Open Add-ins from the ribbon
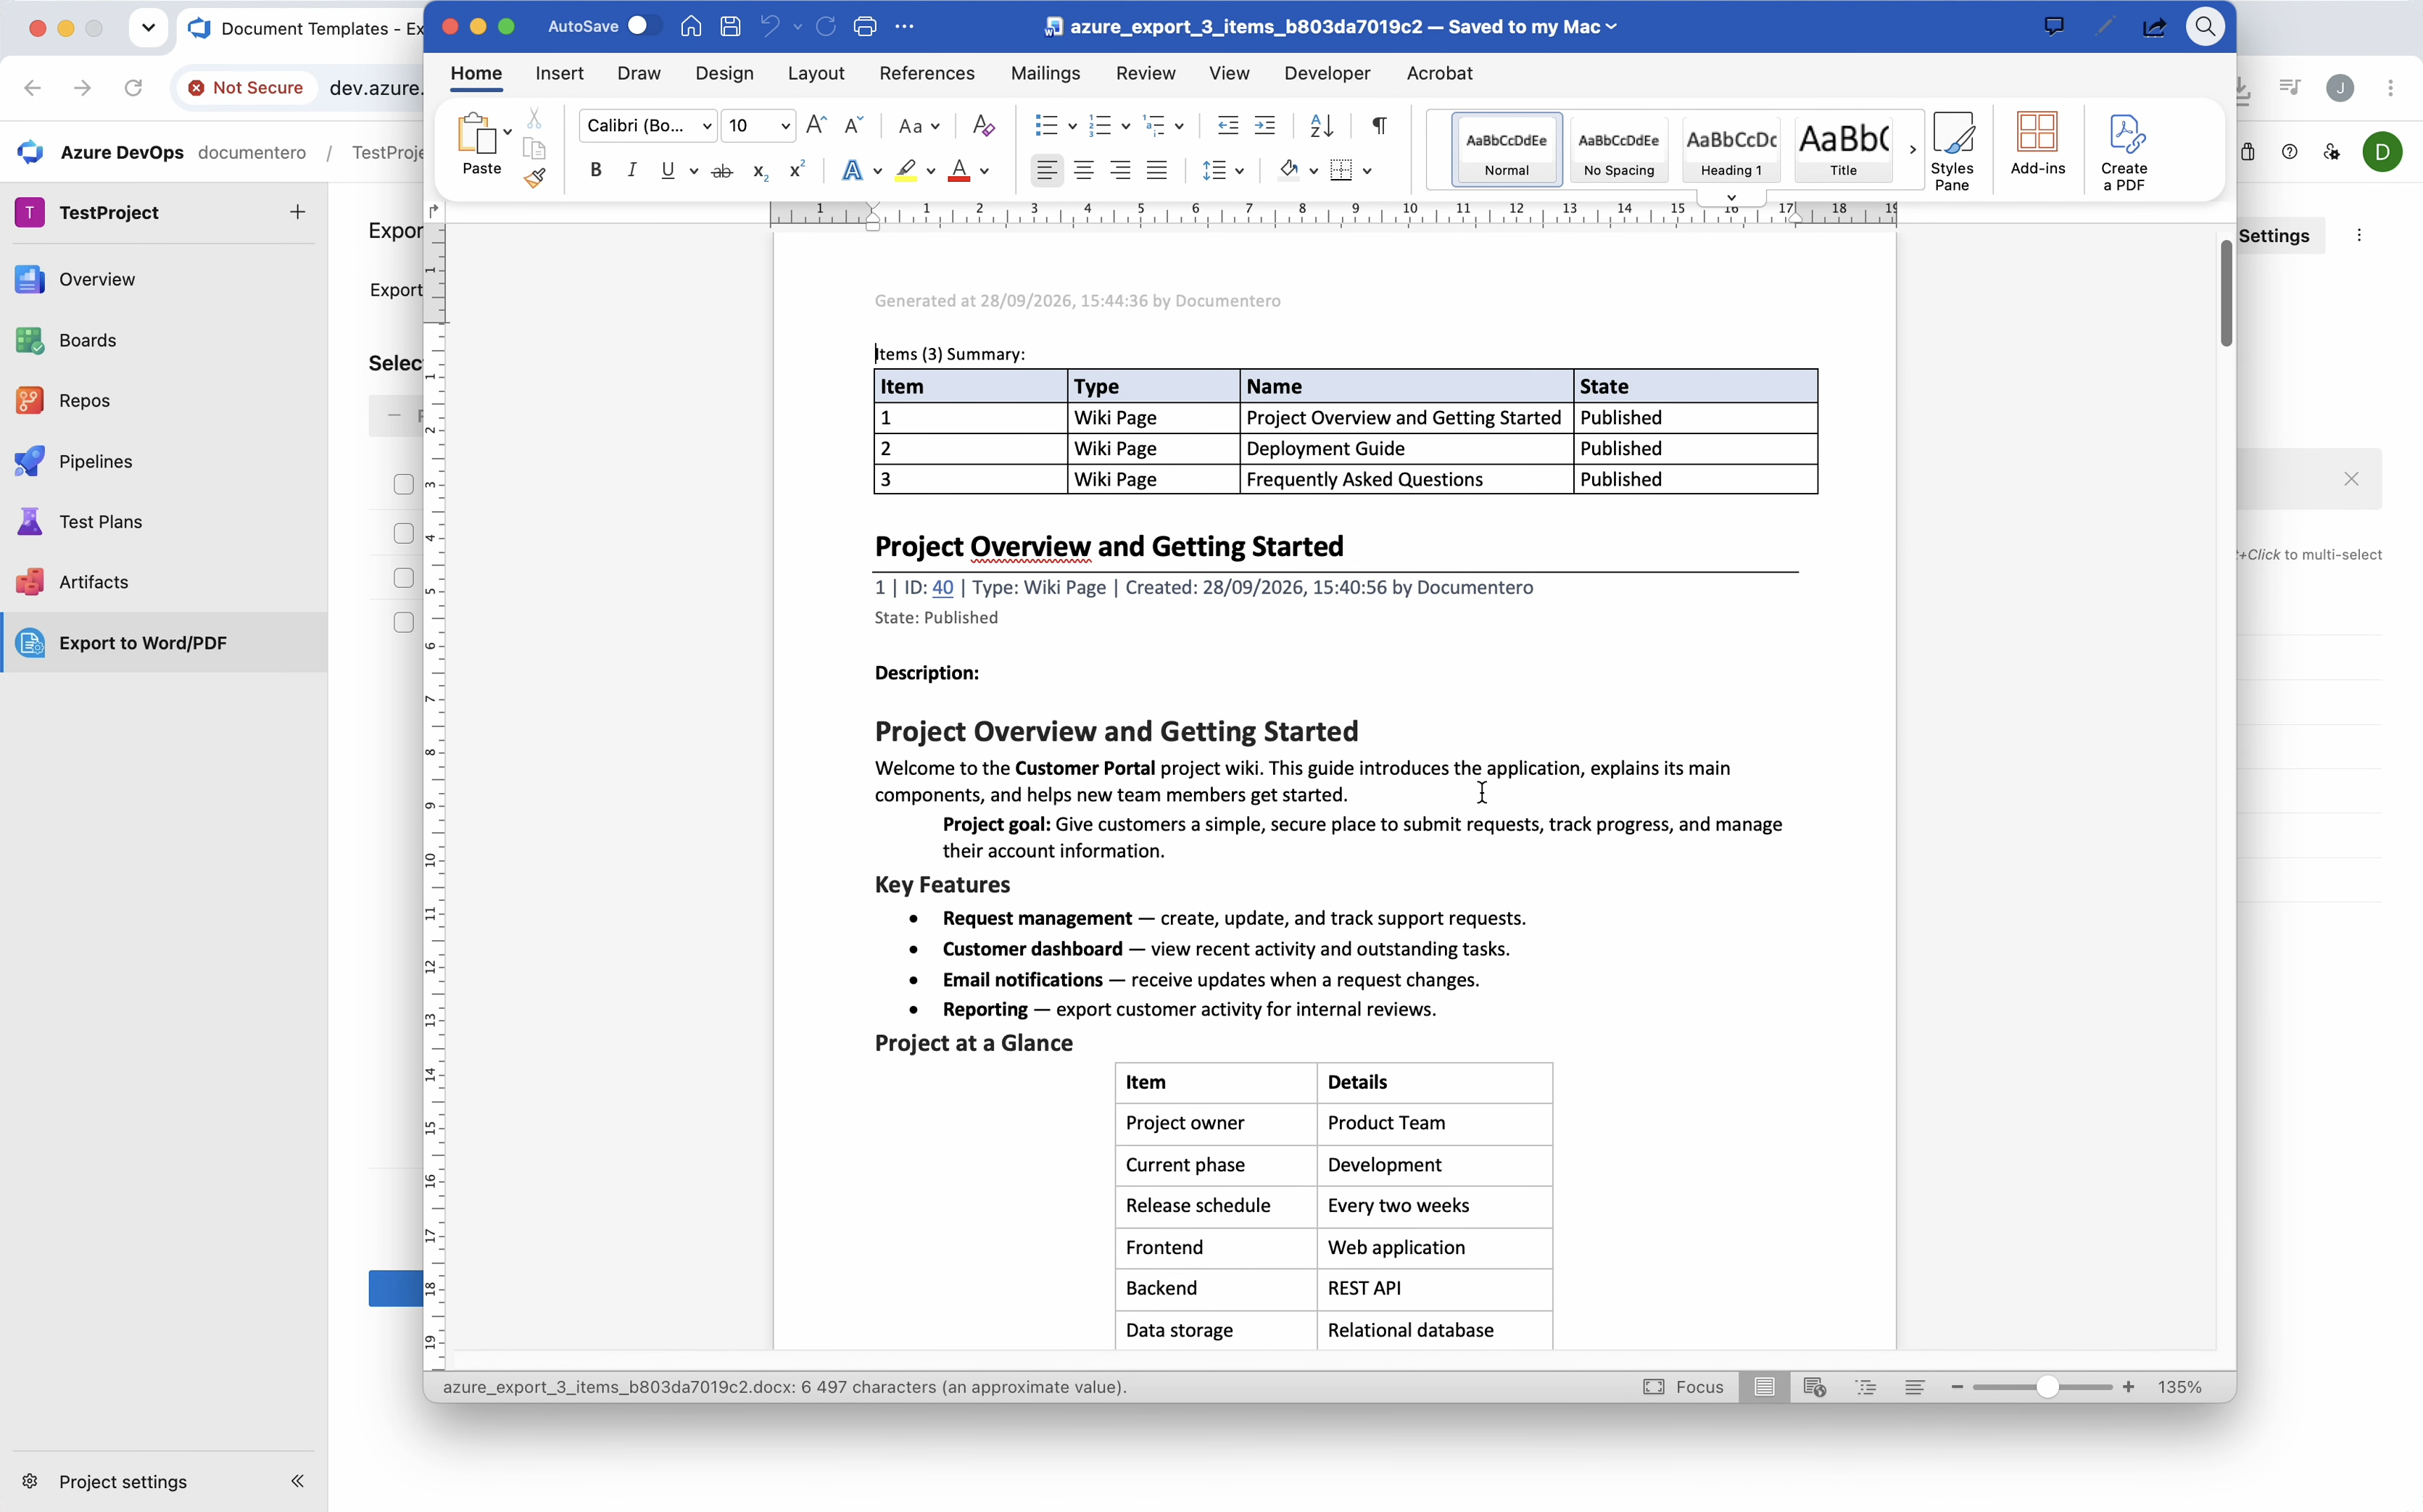This screenshot has width=2423, height=1512. pyautogui.click(x=2037, y=144)
